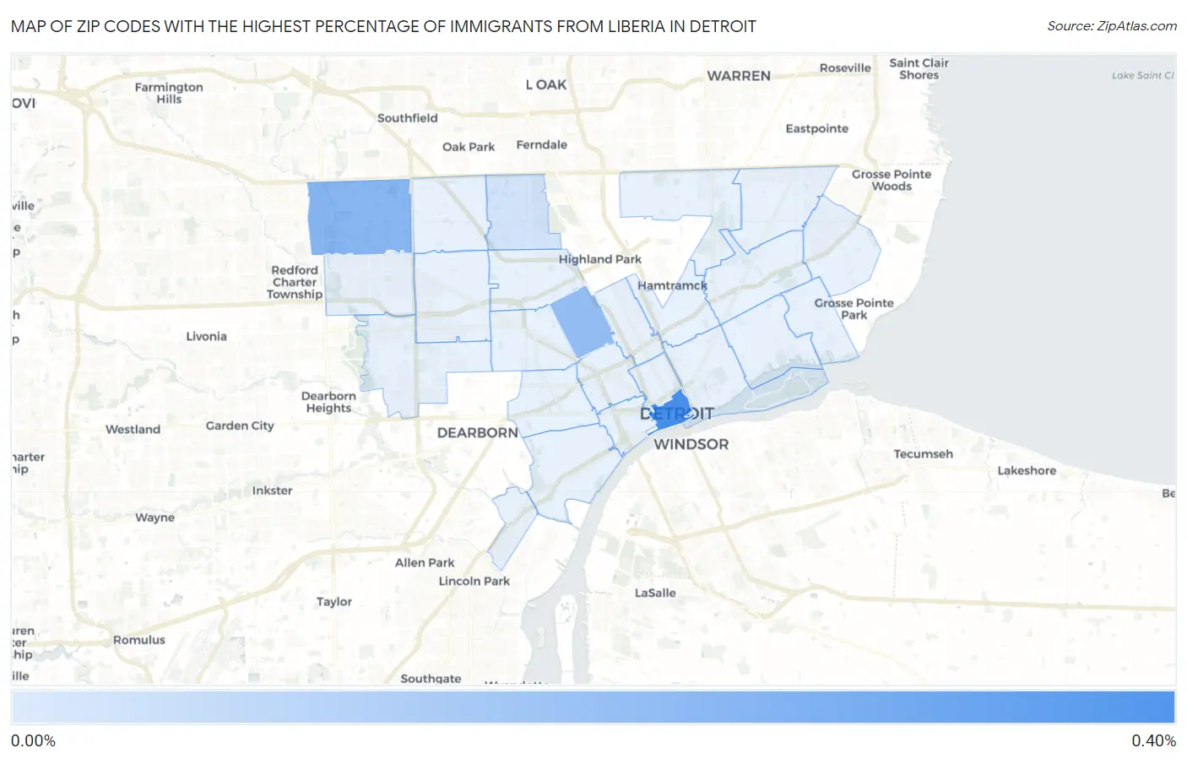Click the '0.00%' legend minimum value
This screenshot has height=759, width=1187.
pos(34,741)
